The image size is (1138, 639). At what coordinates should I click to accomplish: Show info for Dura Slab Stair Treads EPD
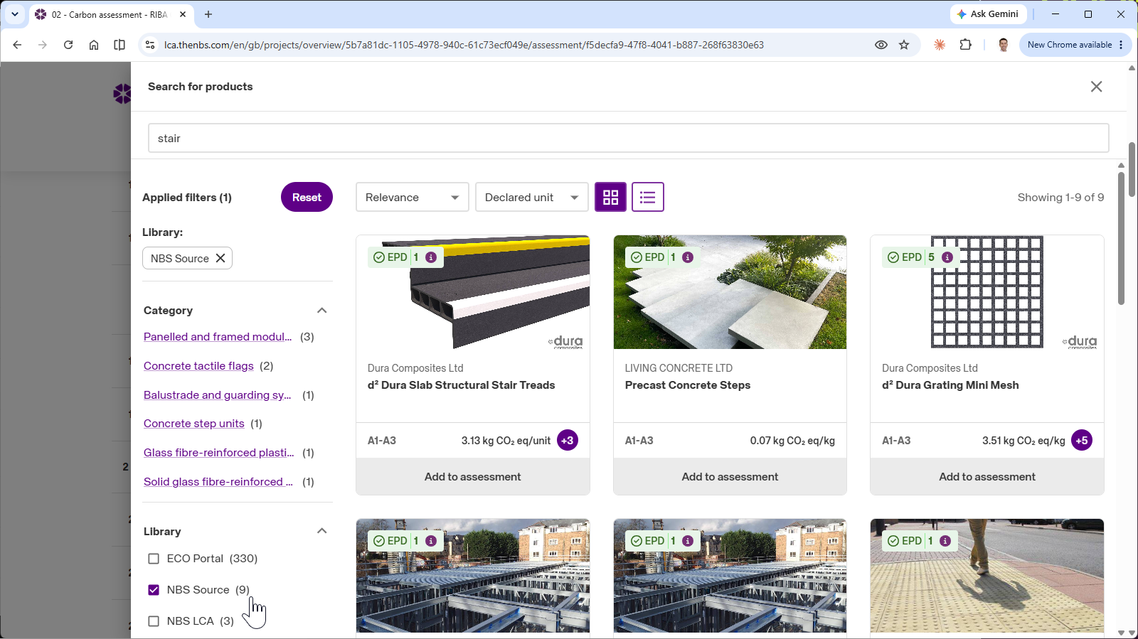[x=431, y=257]
